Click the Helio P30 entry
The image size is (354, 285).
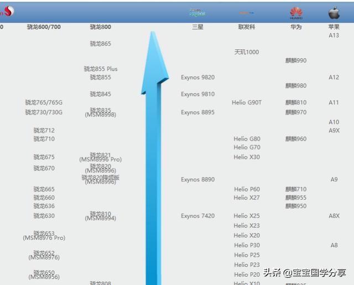[247, 245]
